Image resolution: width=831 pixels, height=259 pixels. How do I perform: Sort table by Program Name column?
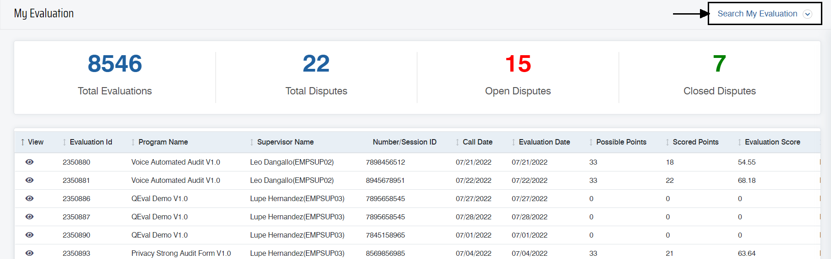point(160,142)
